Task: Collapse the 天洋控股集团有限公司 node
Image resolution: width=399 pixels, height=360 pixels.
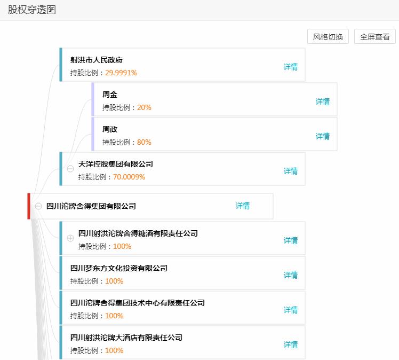Action: (x=70, y=169)
